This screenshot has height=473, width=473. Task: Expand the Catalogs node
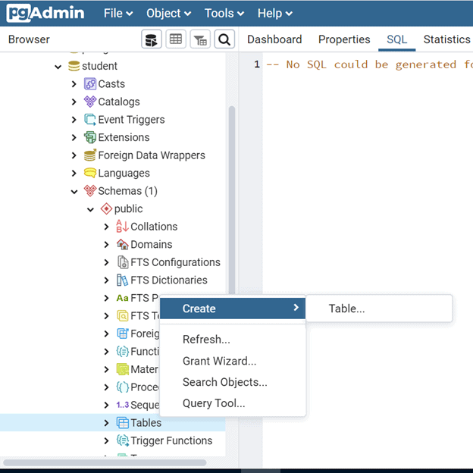point(74,102)
